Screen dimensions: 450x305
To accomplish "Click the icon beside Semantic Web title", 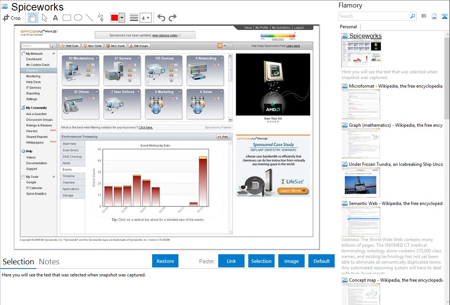I will pyautogui.click(x=344, y=203).
